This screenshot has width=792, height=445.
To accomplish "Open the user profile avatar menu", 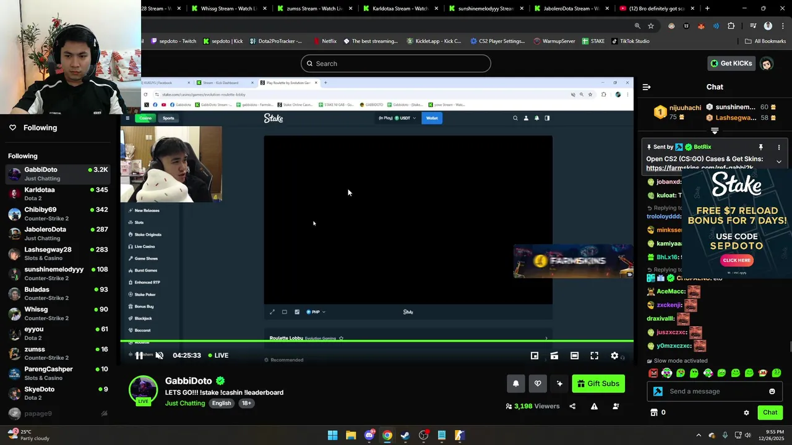I will pyautogui.click(x=767, y=64).
